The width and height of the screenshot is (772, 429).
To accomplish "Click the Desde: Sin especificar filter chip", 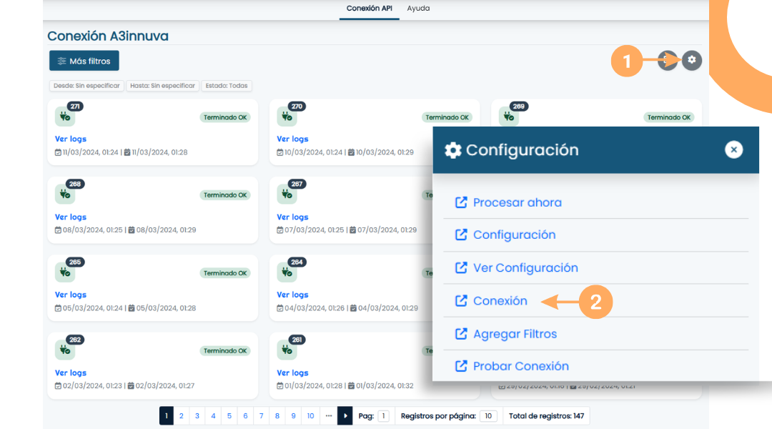I will coord(86,86).
